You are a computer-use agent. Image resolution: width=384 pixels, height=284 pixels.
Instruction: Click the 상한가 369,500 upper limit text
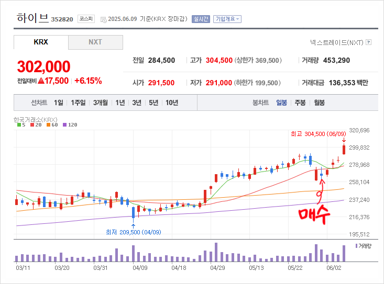coord(258,60)
